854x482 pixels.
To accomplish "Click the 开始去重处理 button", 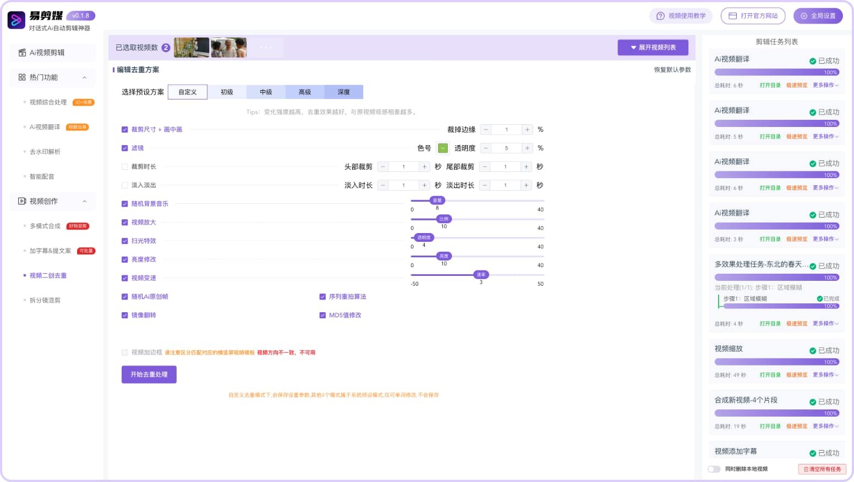I will coord(149,375).
